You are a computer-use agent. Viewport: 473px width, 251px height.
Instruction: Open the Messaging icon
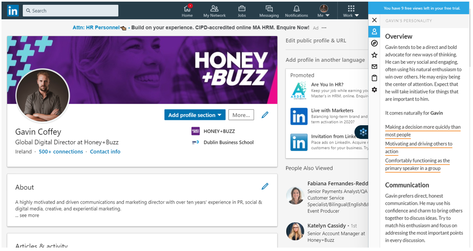click(x=269, y=11)
